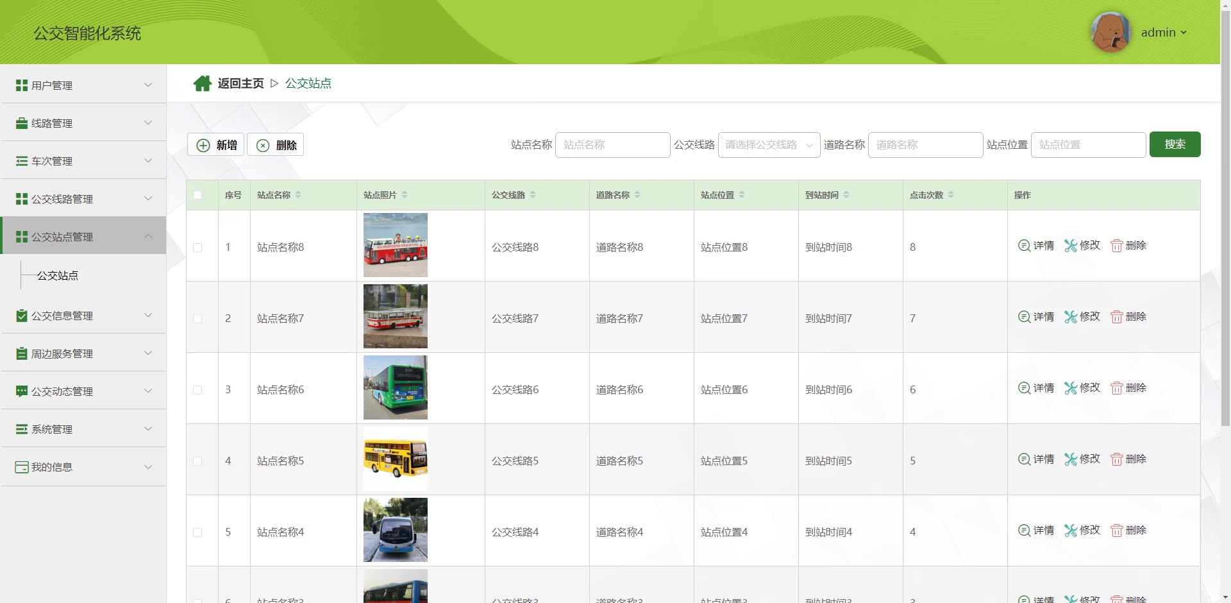Click the yellow bus photo for 站点名称5
Viewport: 1231px width, 603px height.
pyautogui.click(x=396, y=459)
